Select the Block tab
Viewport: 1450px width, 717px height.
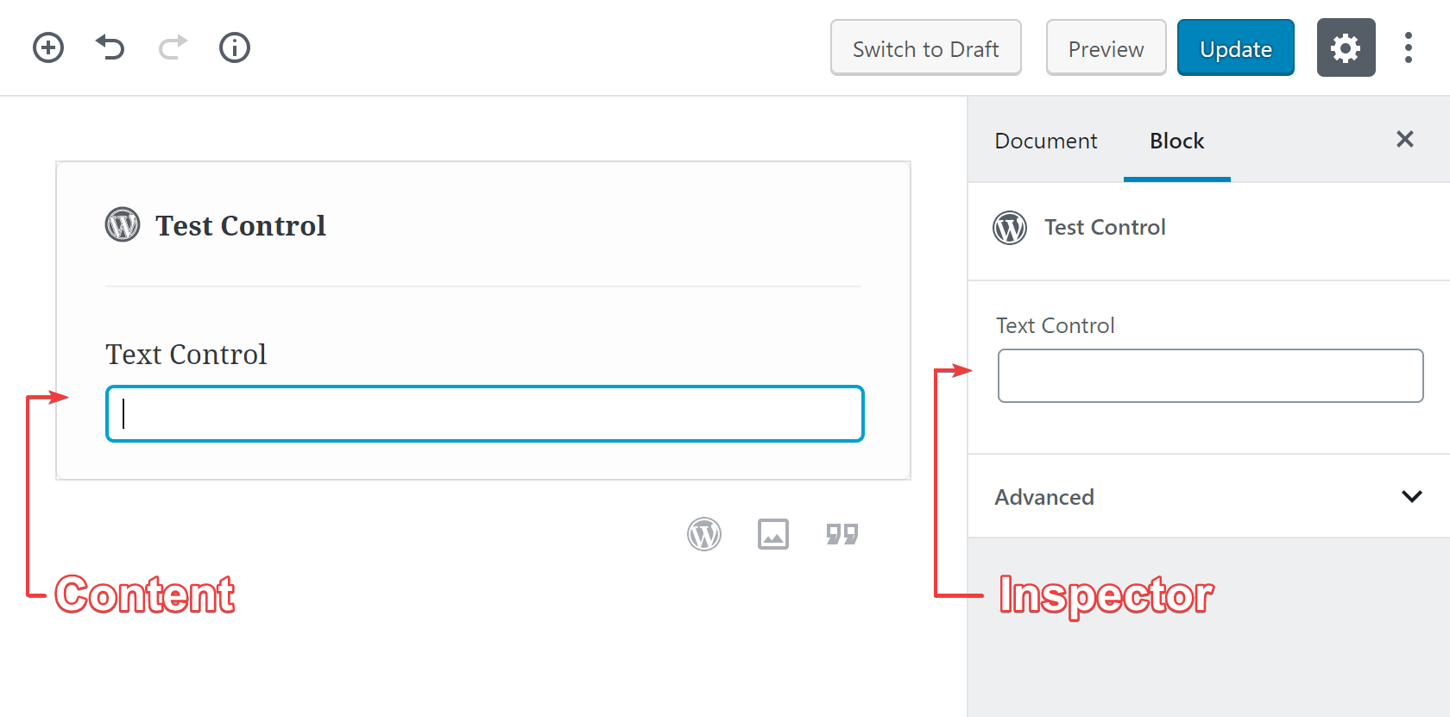tap(1177, 141)
